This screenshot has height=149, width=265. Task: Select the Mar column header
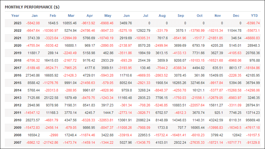71,16
